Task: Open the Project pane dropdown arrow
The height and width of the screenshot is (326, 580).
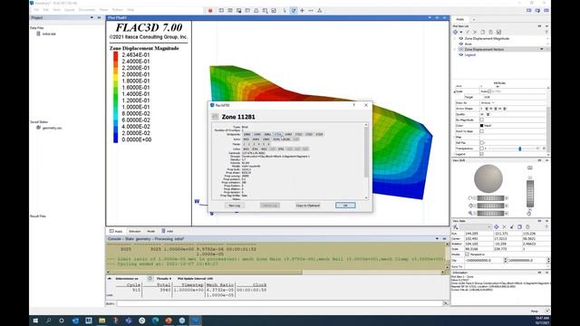Action: [x=92, y=17]
